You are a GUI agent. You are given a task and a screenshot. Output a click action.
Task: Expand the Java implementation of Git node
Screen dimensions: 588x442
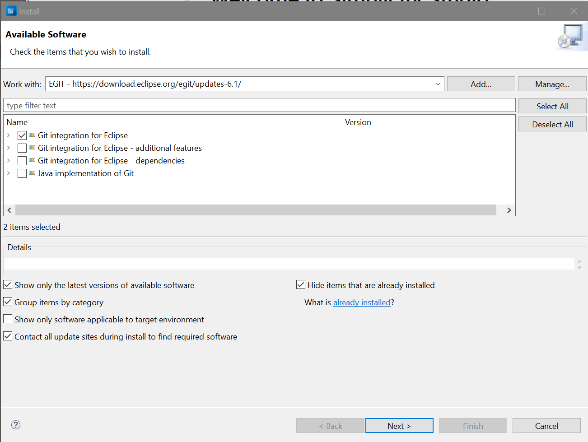pos(8,173)
